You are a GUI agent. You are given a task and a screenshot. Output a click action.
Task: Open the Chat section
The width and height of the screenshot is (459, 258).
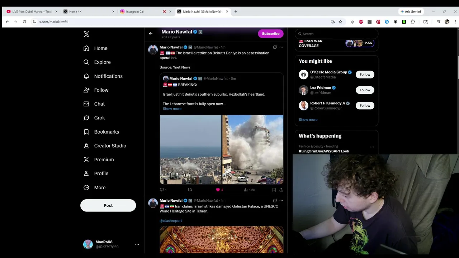point(94,104)
